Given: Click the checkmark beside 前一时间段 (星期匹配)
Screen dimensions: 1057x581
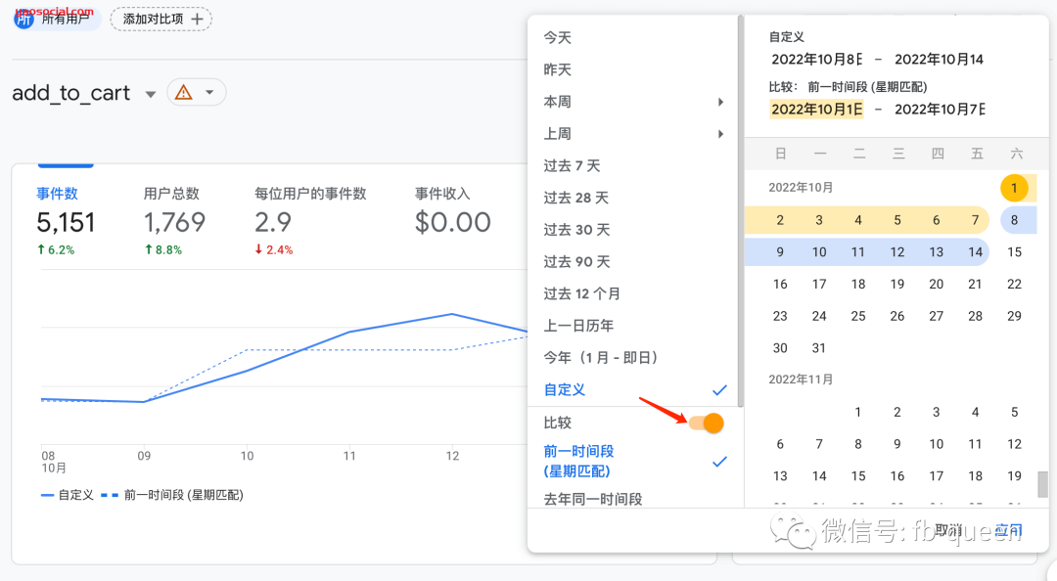Looking at the screenshot, I should [x=719, y=460].
